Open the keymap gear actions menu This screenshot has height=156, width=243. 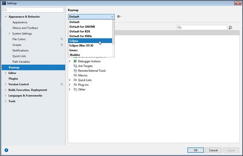tap(119, 17)
